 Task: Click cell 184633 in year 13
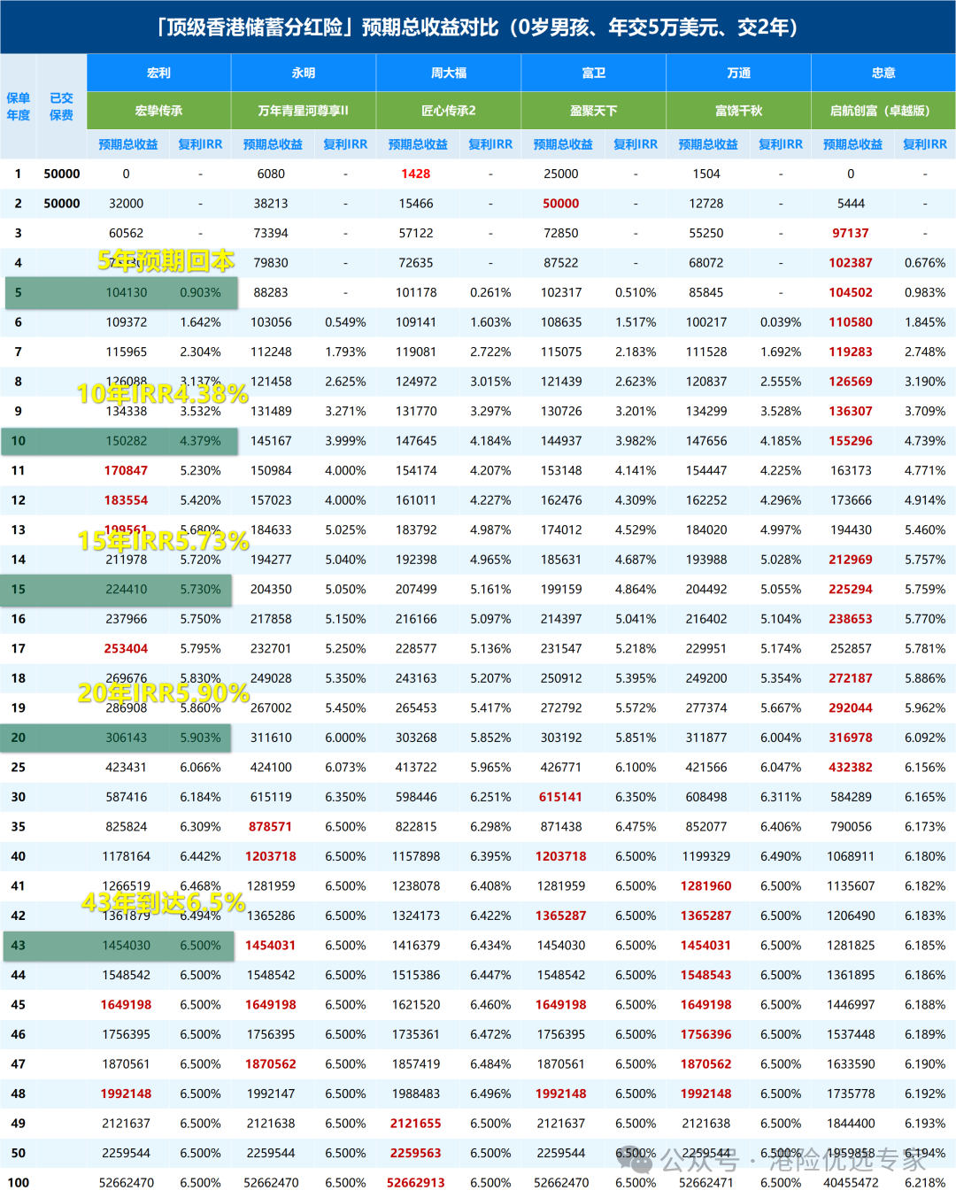271,530
